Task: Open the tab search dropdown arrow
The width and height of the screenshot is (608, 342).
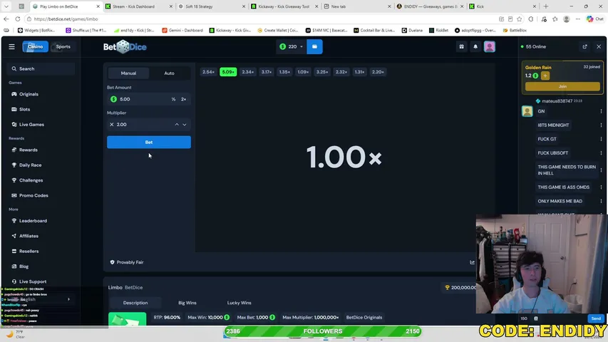Action: pyautogui.click(x=6, y=6)
